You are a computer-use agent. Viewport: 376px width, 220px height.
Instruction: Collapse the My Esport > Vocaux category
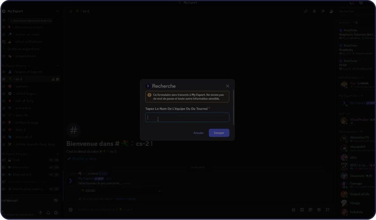(16, 154)
